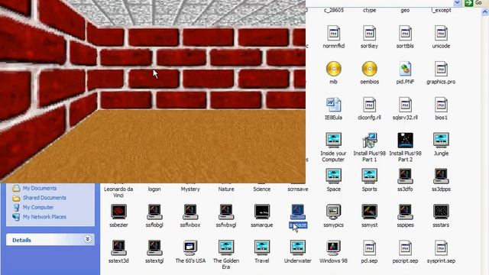489x275 pixels.
Task: Select the ssbezier screensaver icon
Action: [x=118, y=212]
